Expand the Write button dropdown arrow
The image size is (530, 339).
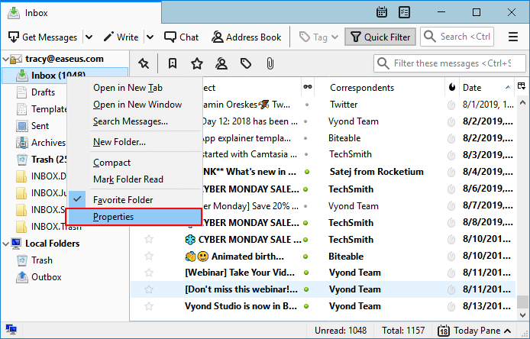coord(150,37)
